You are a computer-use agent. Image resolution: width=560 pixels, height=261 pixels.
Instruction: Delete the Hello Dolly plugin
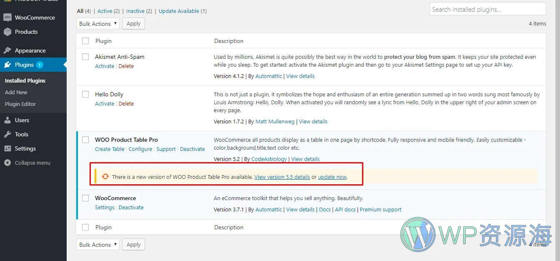(126, 103)
